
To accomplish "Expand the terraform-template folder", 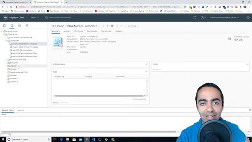I will pos(6,60).
